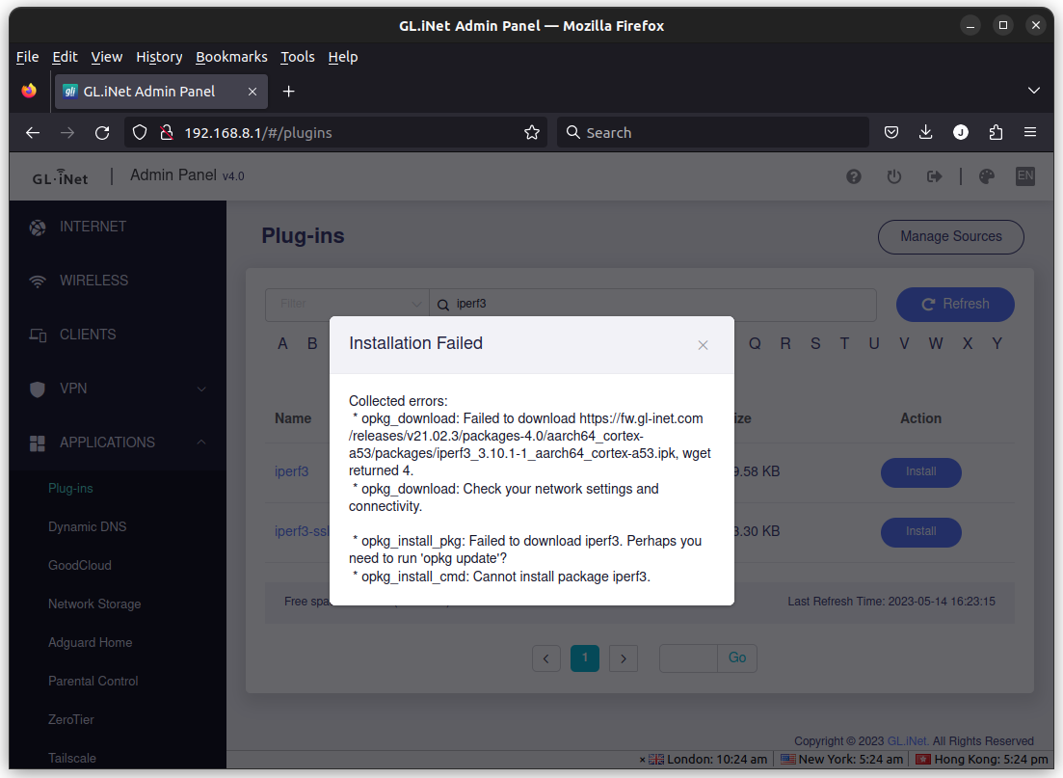Go to the next results page
Viewport: 1063px width, 778px height.
point(624,658)
